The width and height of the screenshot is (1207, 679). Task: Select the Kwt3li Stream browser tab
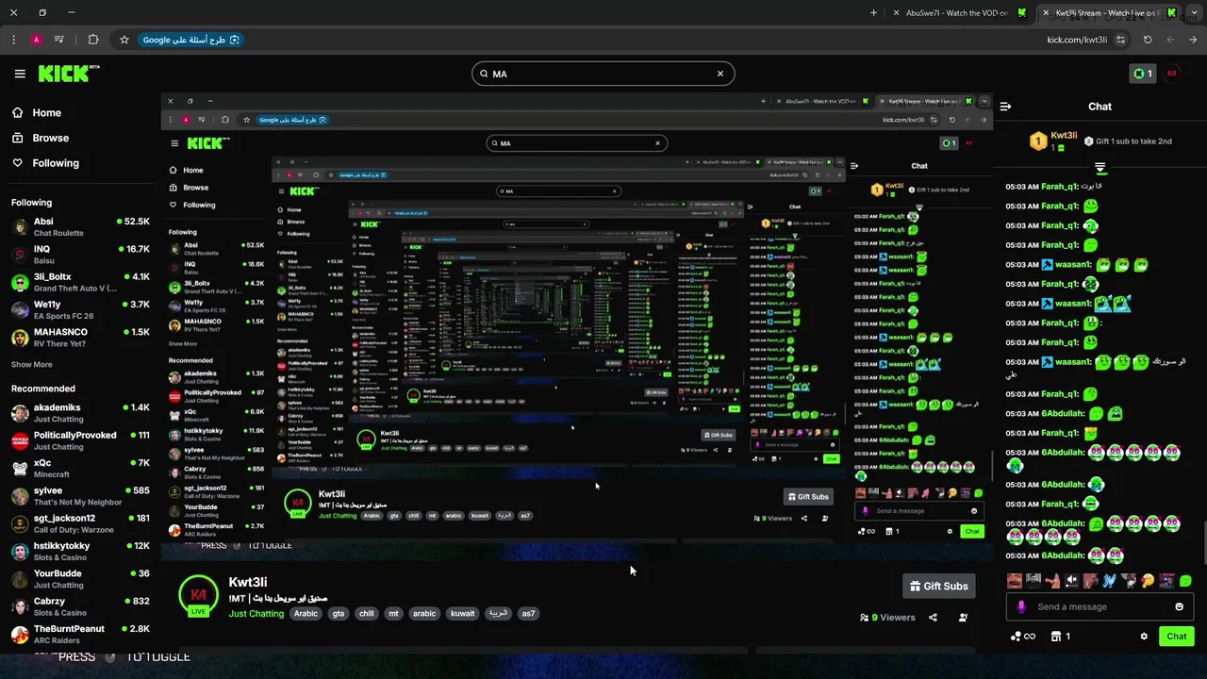(x=1108, y=13)
